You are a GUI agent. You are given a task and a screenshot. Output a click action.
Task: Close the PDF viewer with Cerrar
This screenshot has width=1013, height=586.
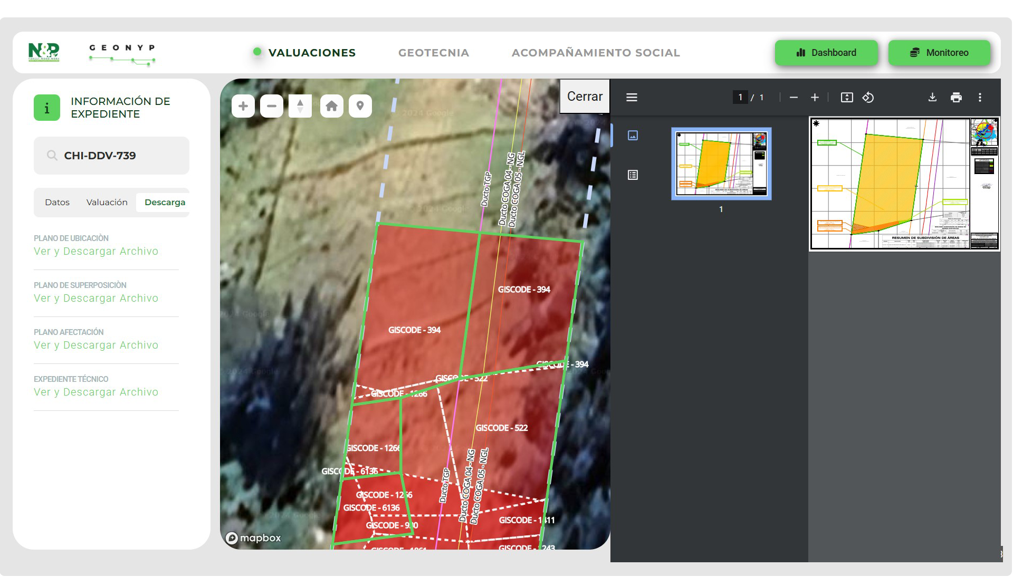tap(585, 97)
